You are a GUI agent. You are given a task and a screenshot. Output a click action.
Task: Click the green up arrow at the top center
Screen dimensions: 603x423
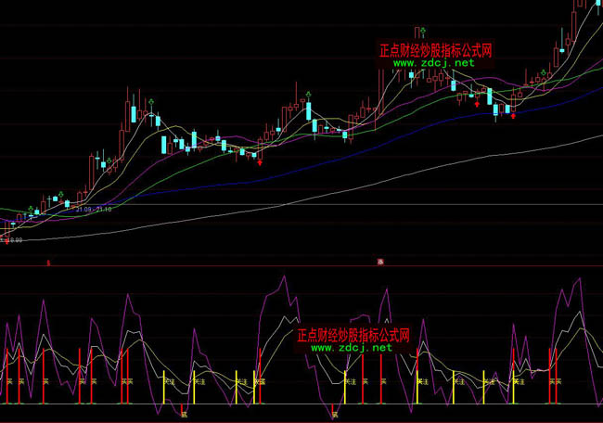coord(422,32)
